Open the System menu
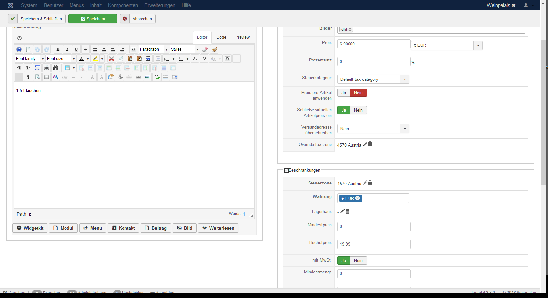The image size is (548, 298). point(29,5)
